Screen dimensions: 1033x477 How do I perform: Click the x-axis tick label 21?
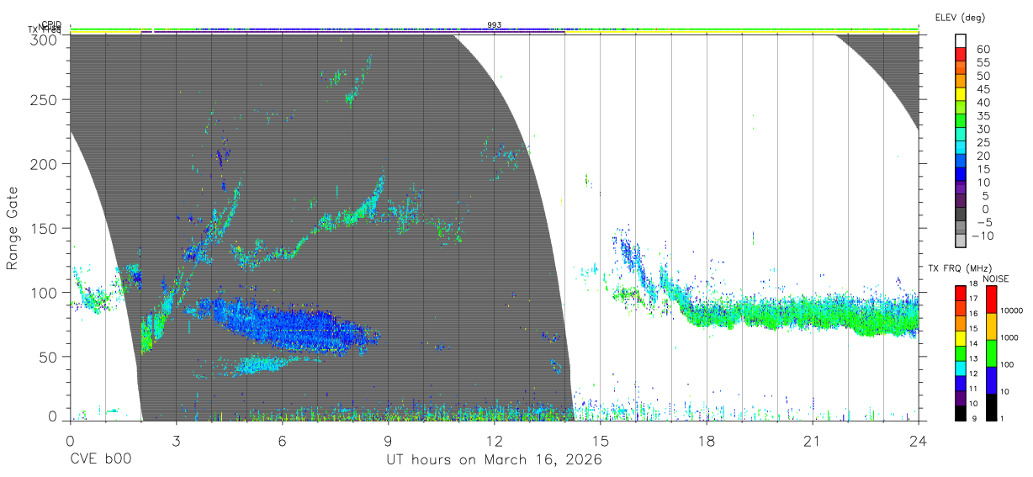click(813, 441)
